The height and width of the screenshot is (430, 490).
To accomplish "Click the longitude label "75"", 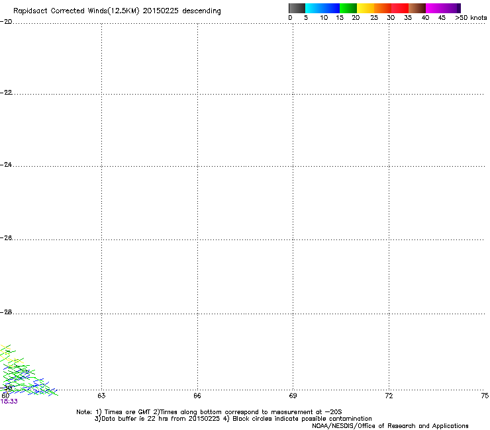I will (x=485, y=396).
